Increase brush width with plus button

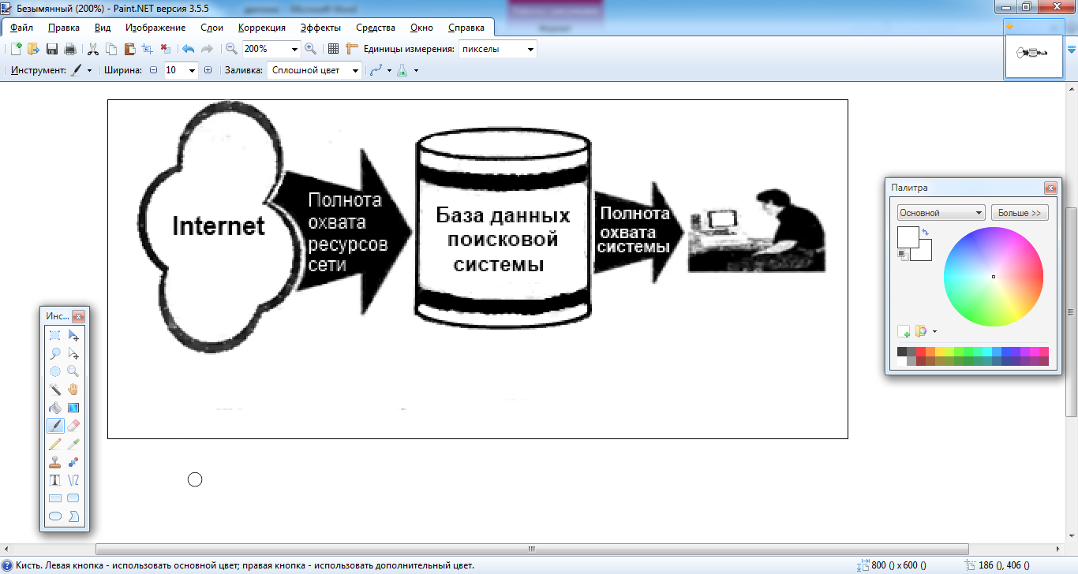[208, 70]
